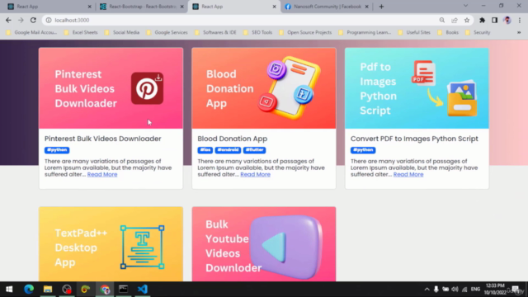Click the microphone tray icon
528x297 pixels.
pos(436,290)
